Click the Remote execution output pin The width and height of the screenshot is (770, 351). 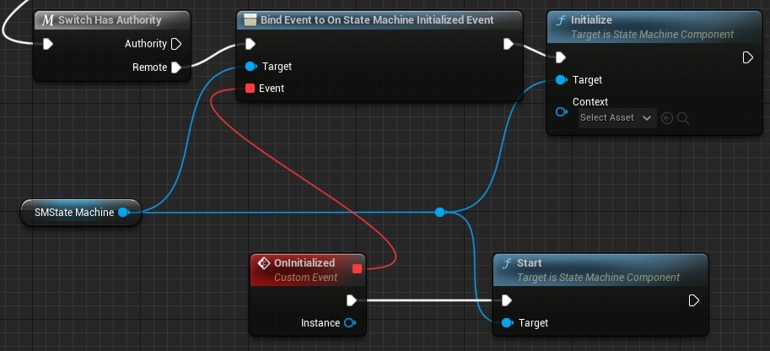(176, 67)
